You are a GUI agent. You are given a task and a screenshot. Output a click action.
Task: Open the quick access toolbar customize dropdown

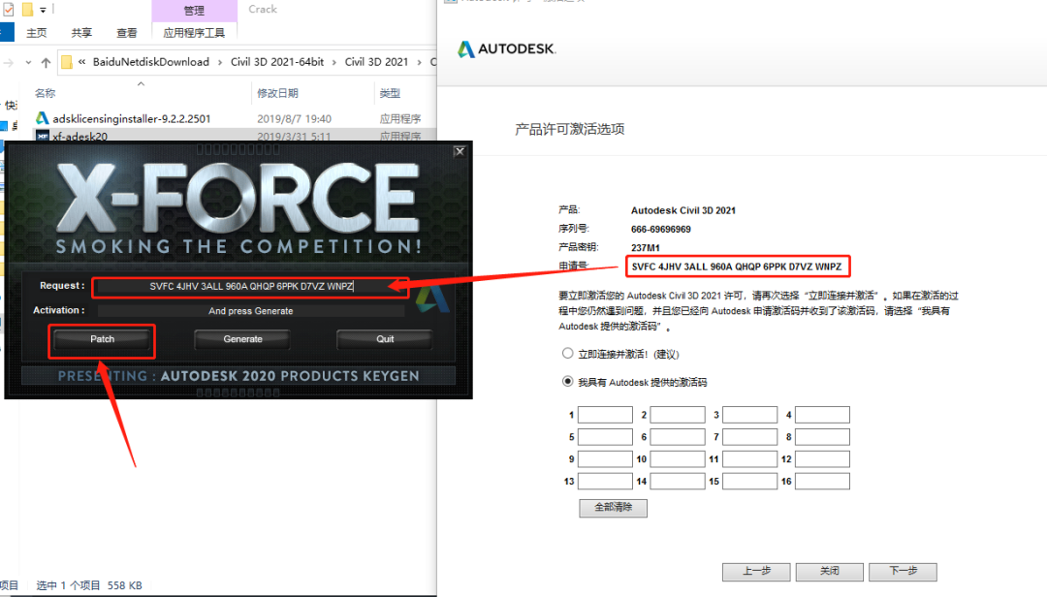(43, 10)
